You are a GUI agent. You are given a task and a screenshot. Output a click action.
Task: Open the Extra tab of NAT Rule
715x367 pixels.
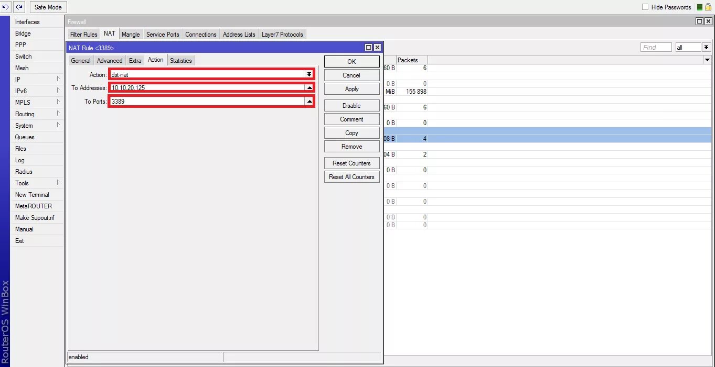tap(135, 61)
